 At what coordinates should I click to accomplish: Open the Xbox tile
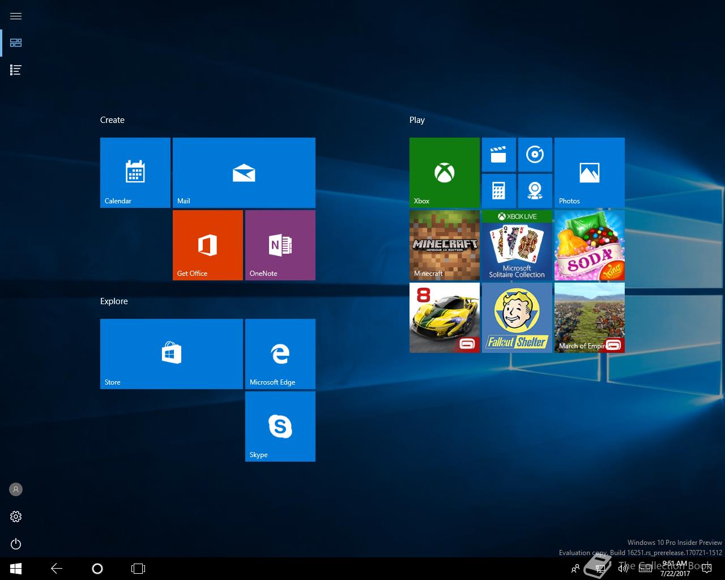(x=445, y=173)
